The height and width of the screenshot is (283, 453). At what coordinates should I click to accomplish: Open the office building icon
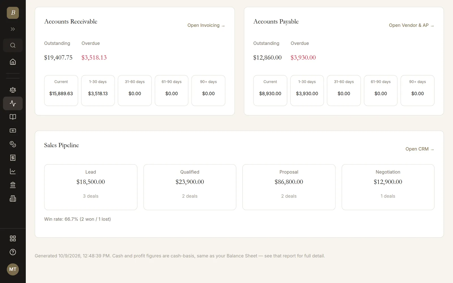click(x=13, y=198)
